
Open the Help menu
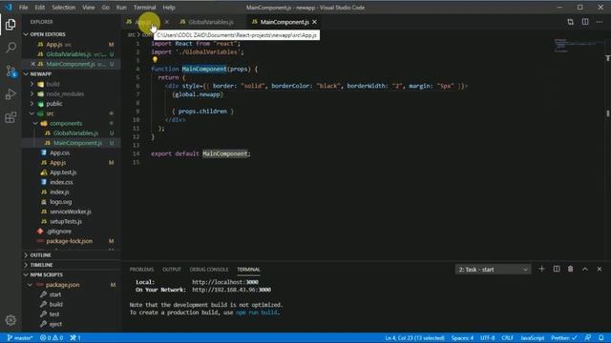tap(169, 8)
